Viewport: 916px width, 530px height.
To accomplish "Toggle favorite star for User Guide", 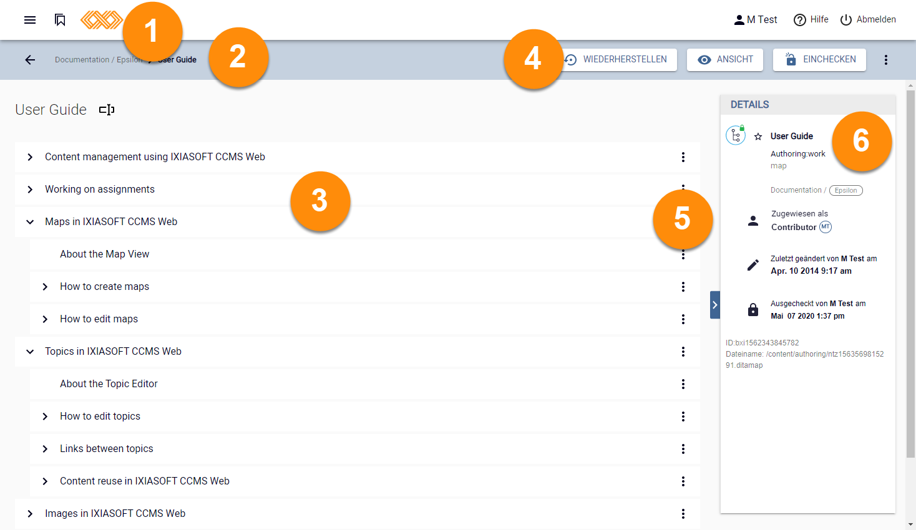I will tap(758, 137).
